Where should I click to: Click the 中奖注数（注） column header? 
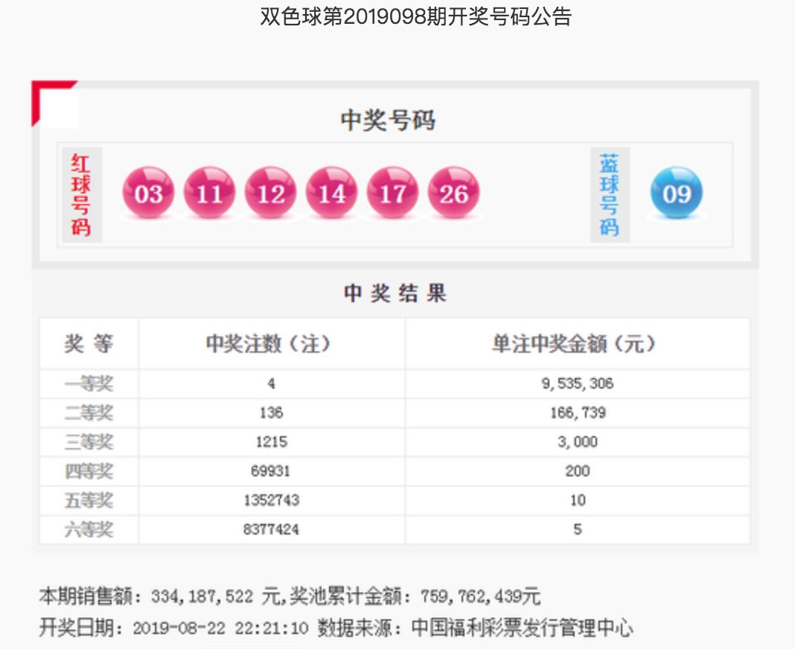click(269, 343)
